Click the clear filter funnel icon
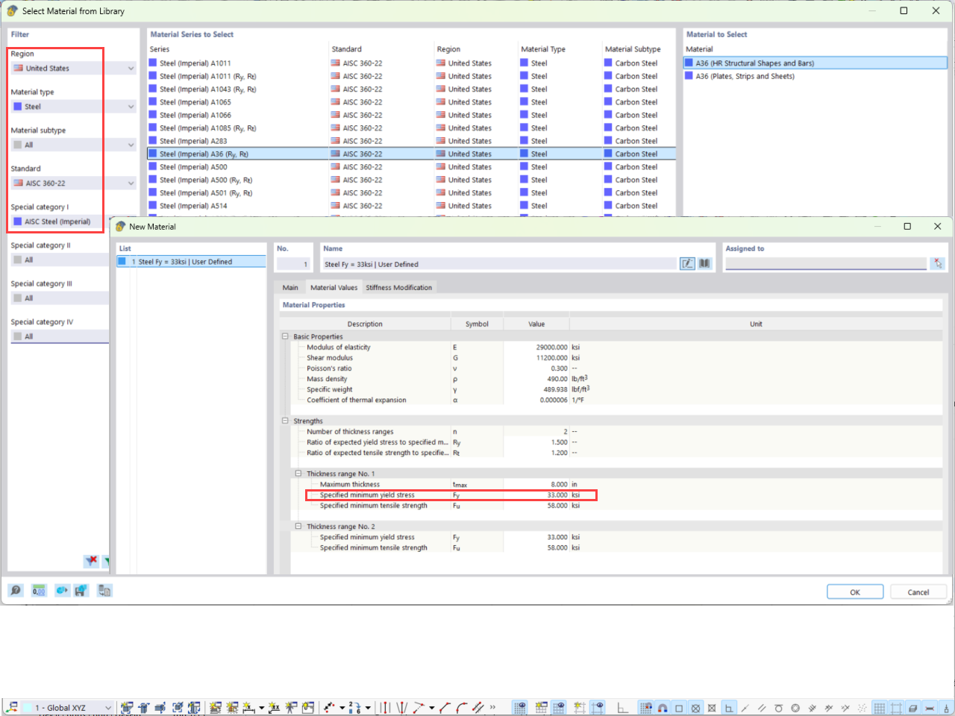955x716 pixels. [x=91, y=561]
